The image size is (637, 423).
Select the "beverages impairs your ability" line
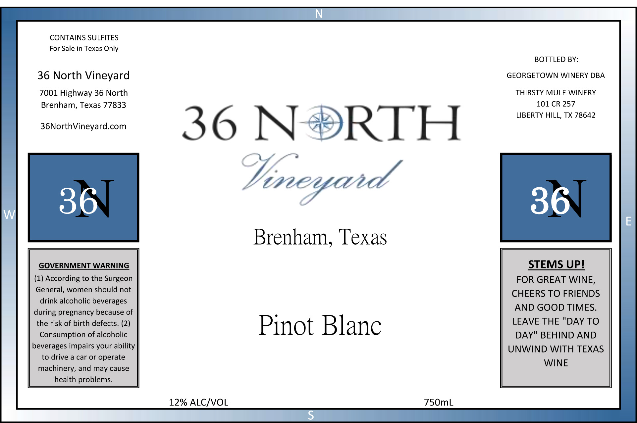pos(83,346)
